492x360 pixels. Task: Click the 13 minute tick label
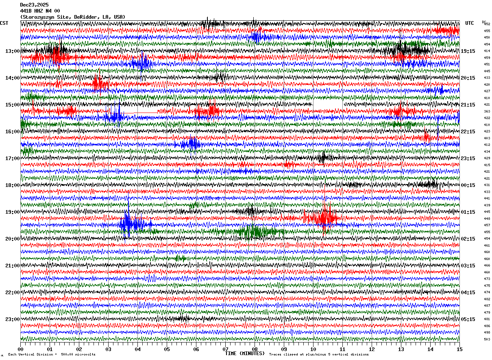tap(401, 349)
